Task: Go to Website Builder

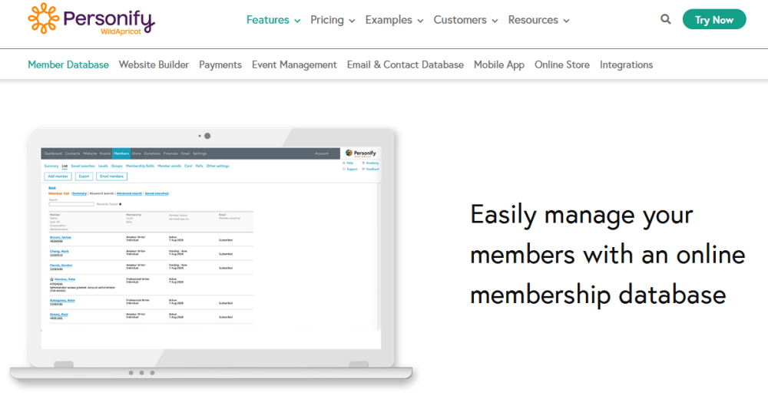Action: point(154,64)
